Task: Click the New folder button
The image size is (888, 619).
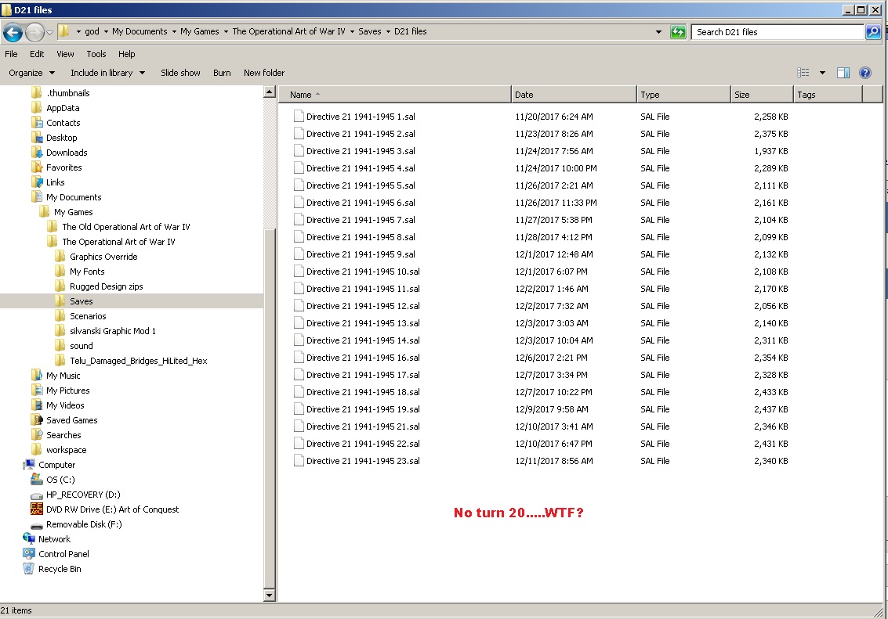Action: [264, 72]
